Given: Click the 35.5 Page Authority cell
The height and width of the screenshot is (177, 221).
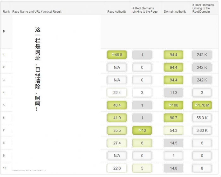Looking at the screenshot, I should 117,131.
